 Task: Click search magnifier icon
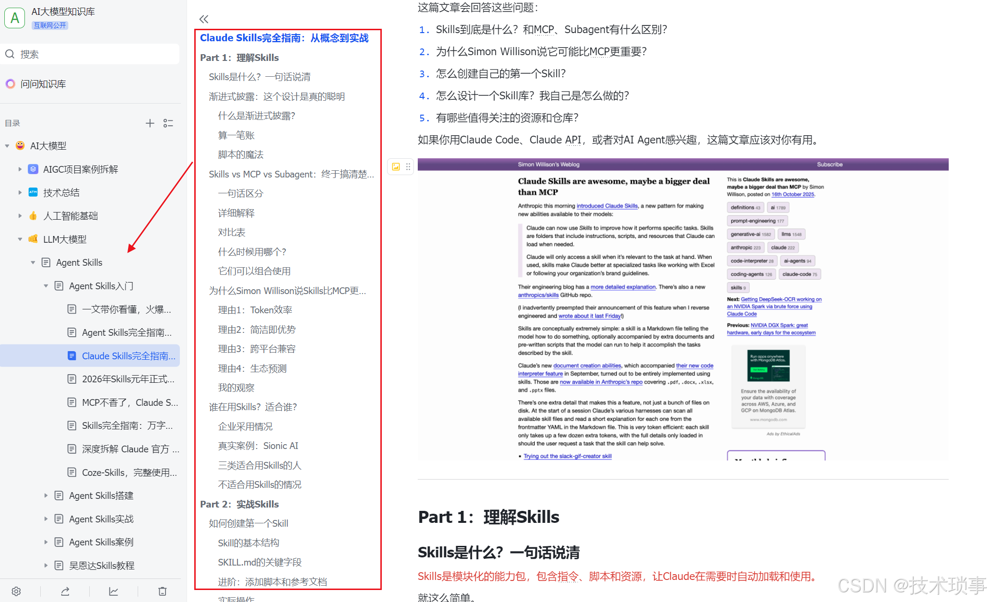(10, 54)
